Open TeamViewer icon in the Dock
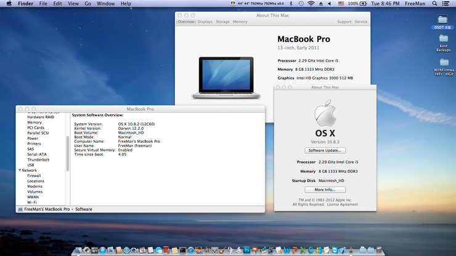The height and width of the screenshot is (256, 456). (335, 250)
